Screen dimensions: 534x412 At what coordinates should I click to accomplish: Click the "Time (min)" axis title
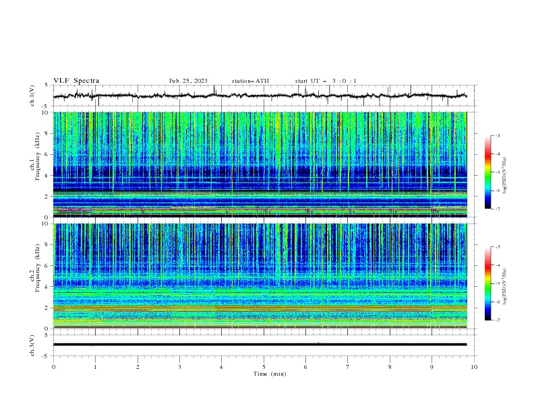(270, 374)
